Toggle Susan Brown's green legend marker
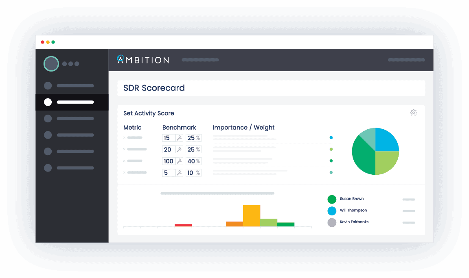This screenshot has width=469, height=278. (x=332, y=199)
